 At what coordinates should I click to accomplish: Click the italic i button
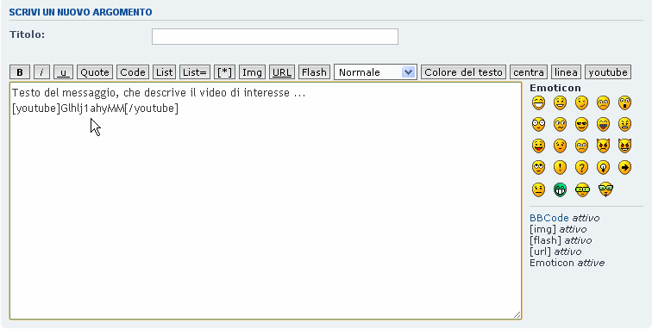pyautogui.click(x=41, y=72)
